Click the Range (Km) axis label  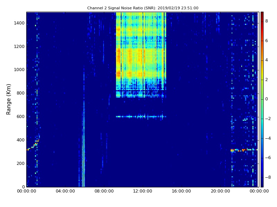pyautogui.click(x=8, y=99)
